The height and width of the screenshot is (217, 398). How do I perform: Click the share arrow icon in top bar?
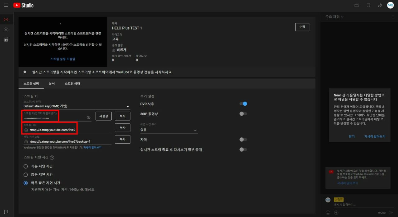click(380, 5)
